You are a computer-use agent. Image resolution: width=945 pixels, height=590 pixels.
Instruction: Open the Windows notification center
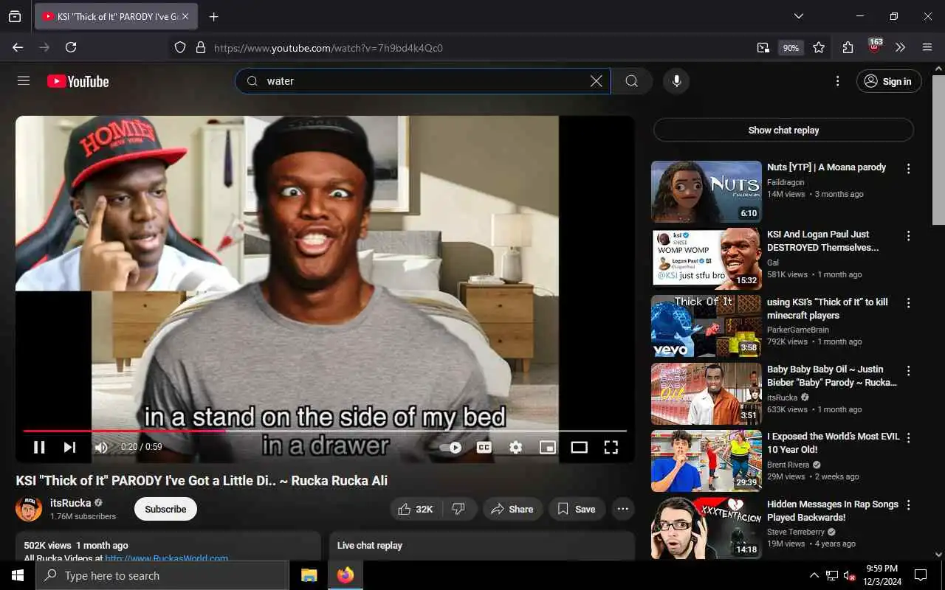(x=921, y=575)
